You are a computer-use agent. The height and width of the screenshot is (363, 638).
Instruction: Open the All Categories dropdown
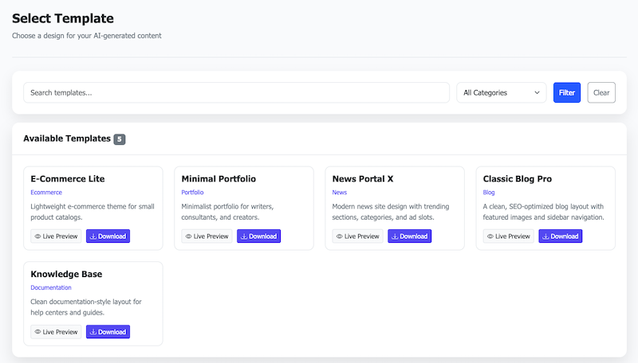pyautogui.click(x=501, y=93)
